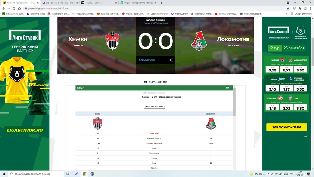Open the browser extensions puzzle icon

pyautogui.click(x=300, y=9)
